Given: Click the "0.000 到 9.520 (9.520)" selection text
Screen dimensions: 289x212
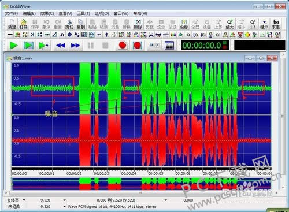Looking at the screenshot, I should click(x=116, y=200).
